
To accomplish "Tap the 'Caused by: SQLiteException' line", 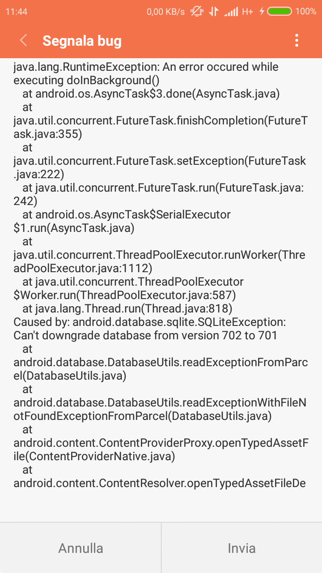I will 150,322.
